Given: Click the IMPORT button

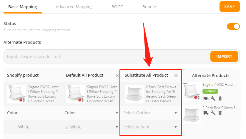Looking at the screenshot, I should (x=224, y=56).
